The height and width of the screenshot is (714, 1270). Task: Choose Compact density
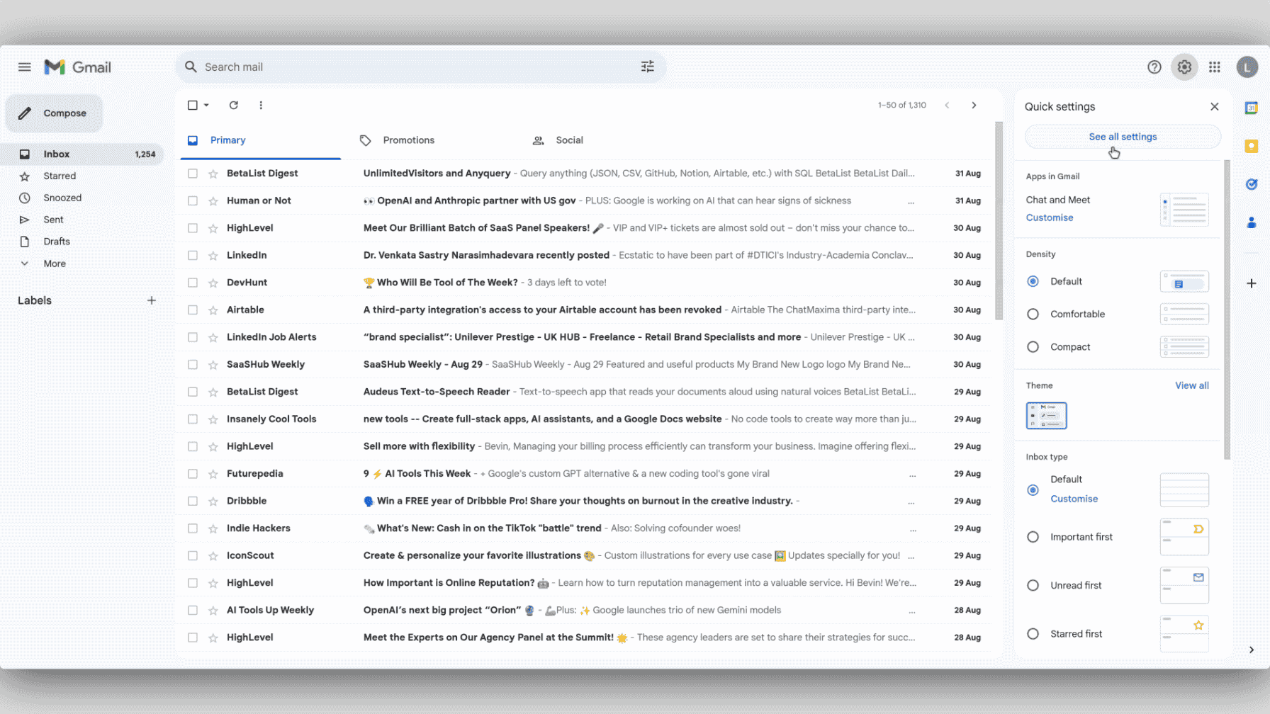(1033, 346)
